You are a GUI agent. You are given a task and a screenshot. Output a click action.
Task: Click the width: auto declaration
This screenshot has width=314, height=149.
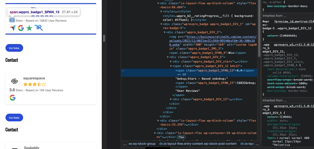(278, 121)
